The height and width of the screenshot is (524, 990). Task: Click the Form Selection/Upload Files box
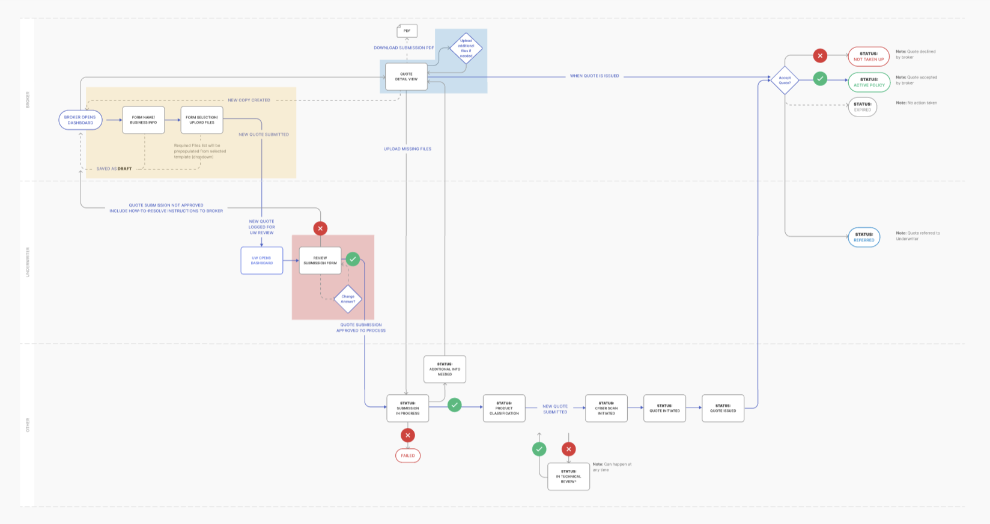202,120
